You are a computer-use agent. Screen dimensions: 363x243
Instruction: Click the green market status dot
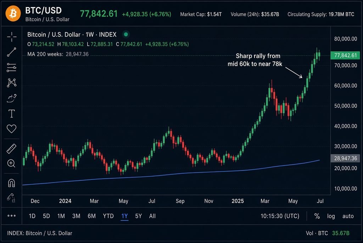(x=126, y=34)
